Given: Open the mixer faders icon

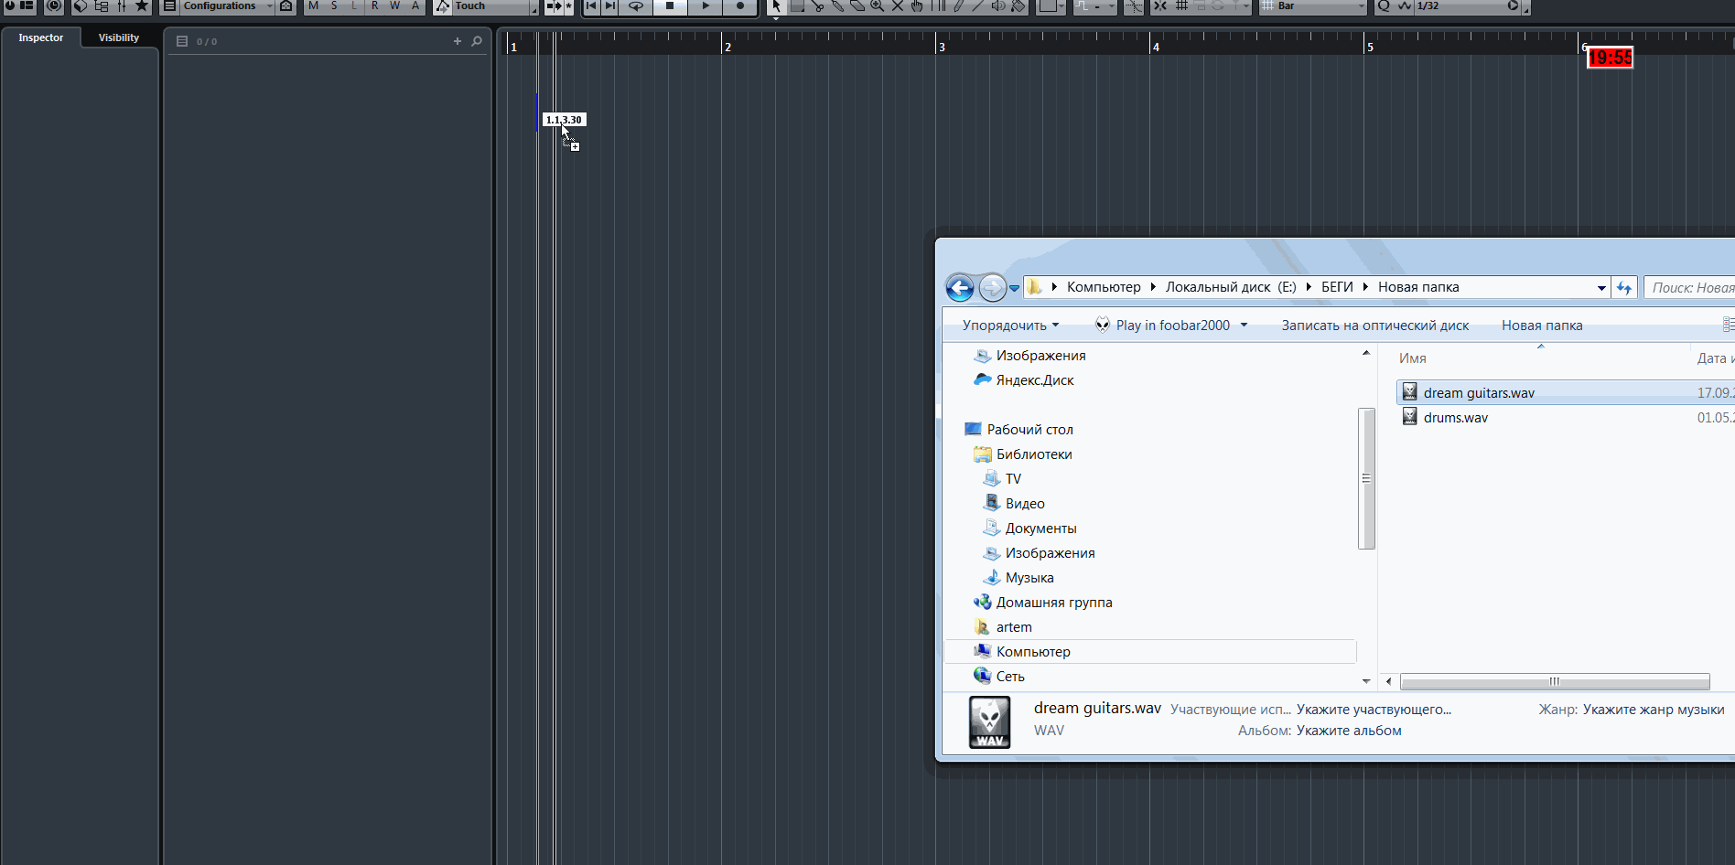Looking at the screenshot, I should click(122, 5).
